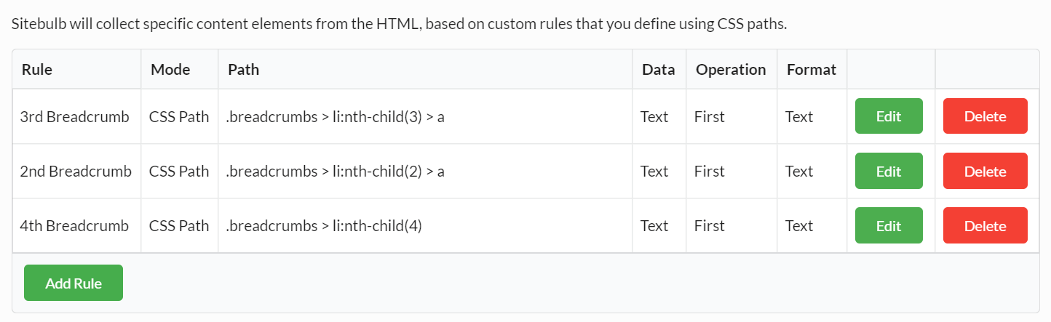The image size is (1051, 322).
Task: Click the li:nth-child(3) > a path cell
Action: (335, 116)
